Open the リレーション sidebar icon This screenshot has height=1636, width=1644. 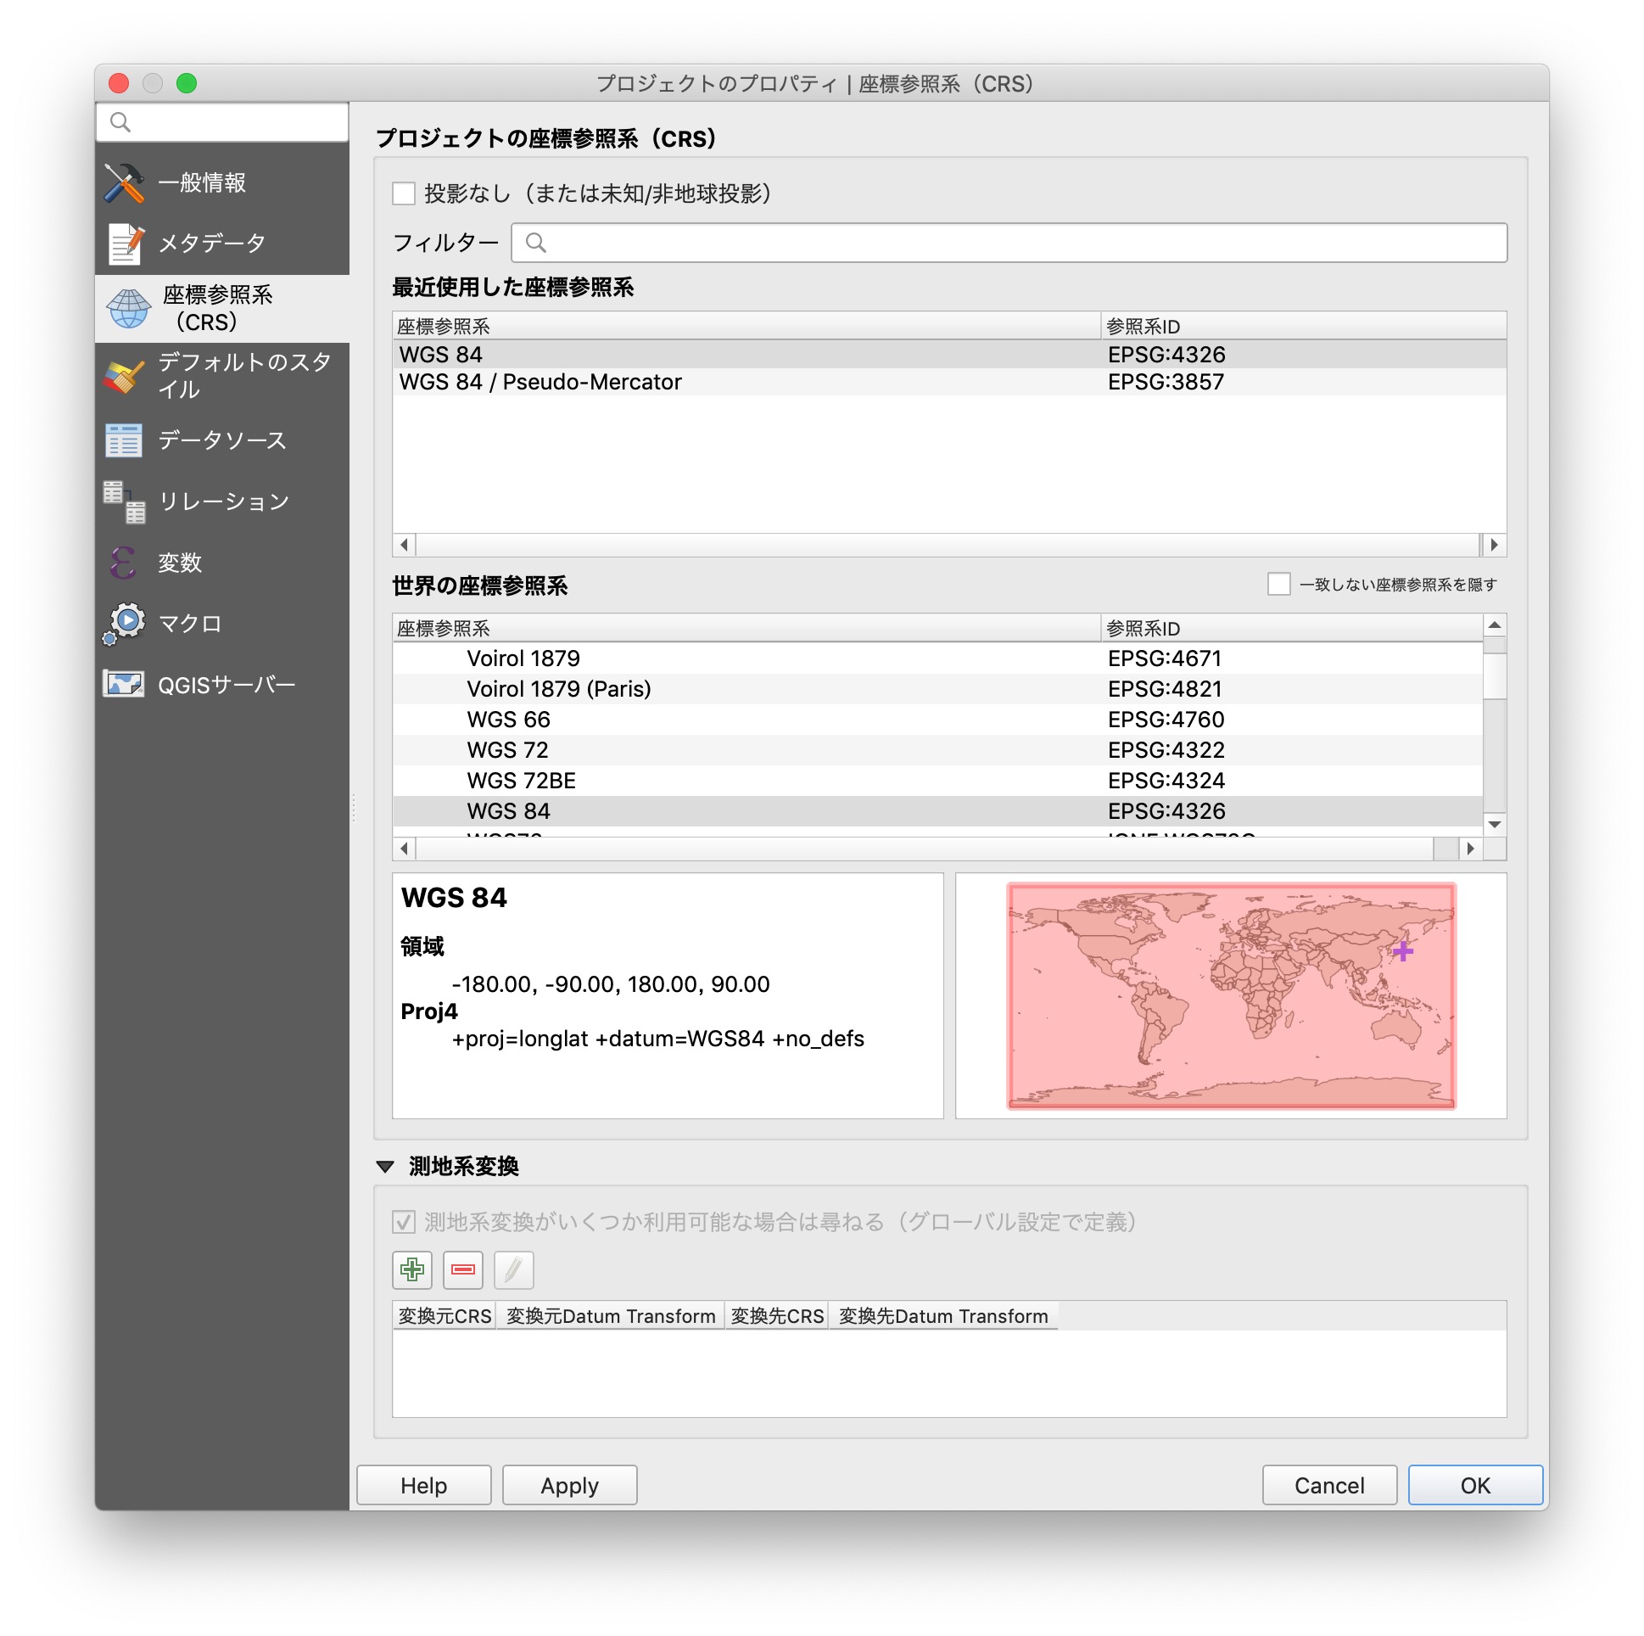click(x=124, y=501)
